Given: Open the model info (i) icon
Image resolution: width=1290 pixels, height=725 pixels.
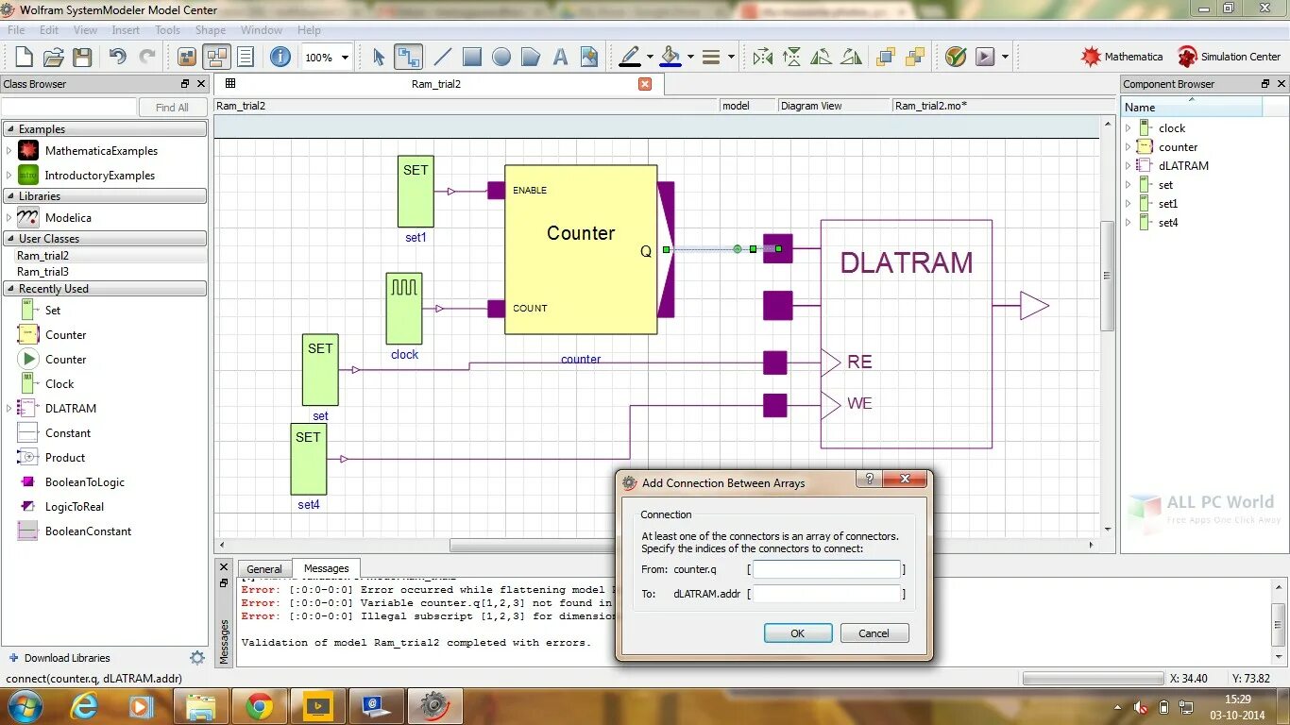Looking at the screenshot, I should point(280,57).
